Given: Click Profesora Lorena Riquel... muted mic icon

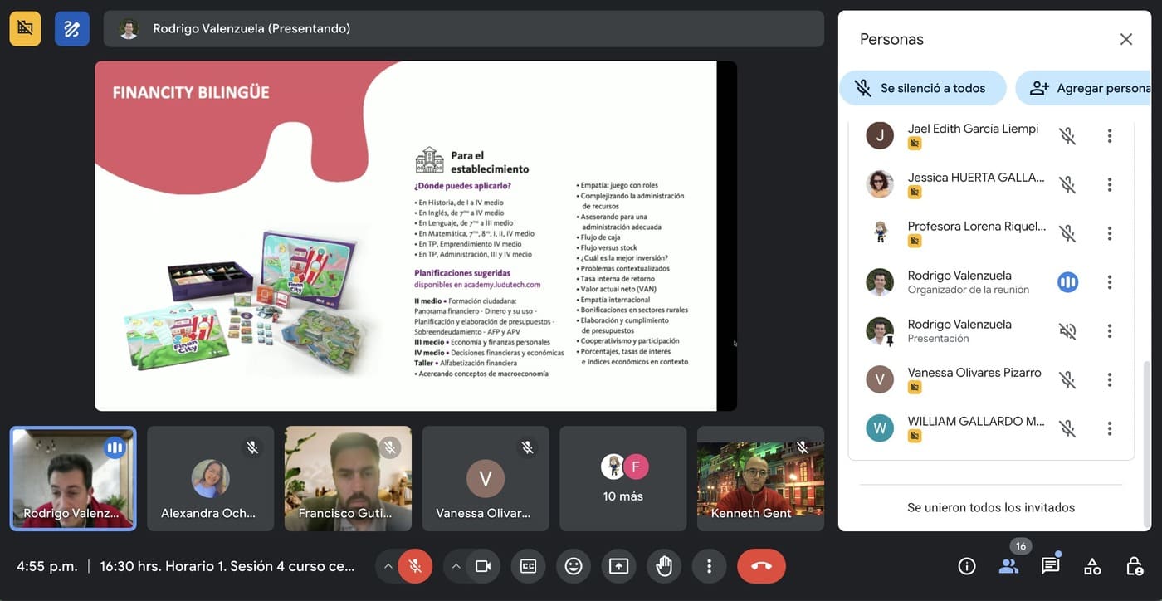Looking at the screenshot, I should tap(1067, 233).
